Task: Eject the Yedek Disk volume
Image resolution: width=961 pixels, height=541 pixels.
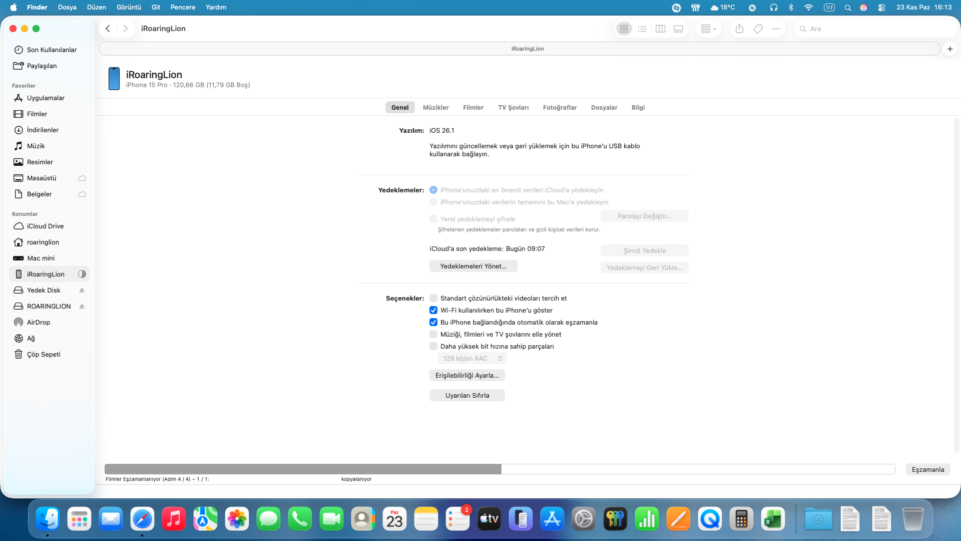Action: pyautogui.click(x=82, y=290)
